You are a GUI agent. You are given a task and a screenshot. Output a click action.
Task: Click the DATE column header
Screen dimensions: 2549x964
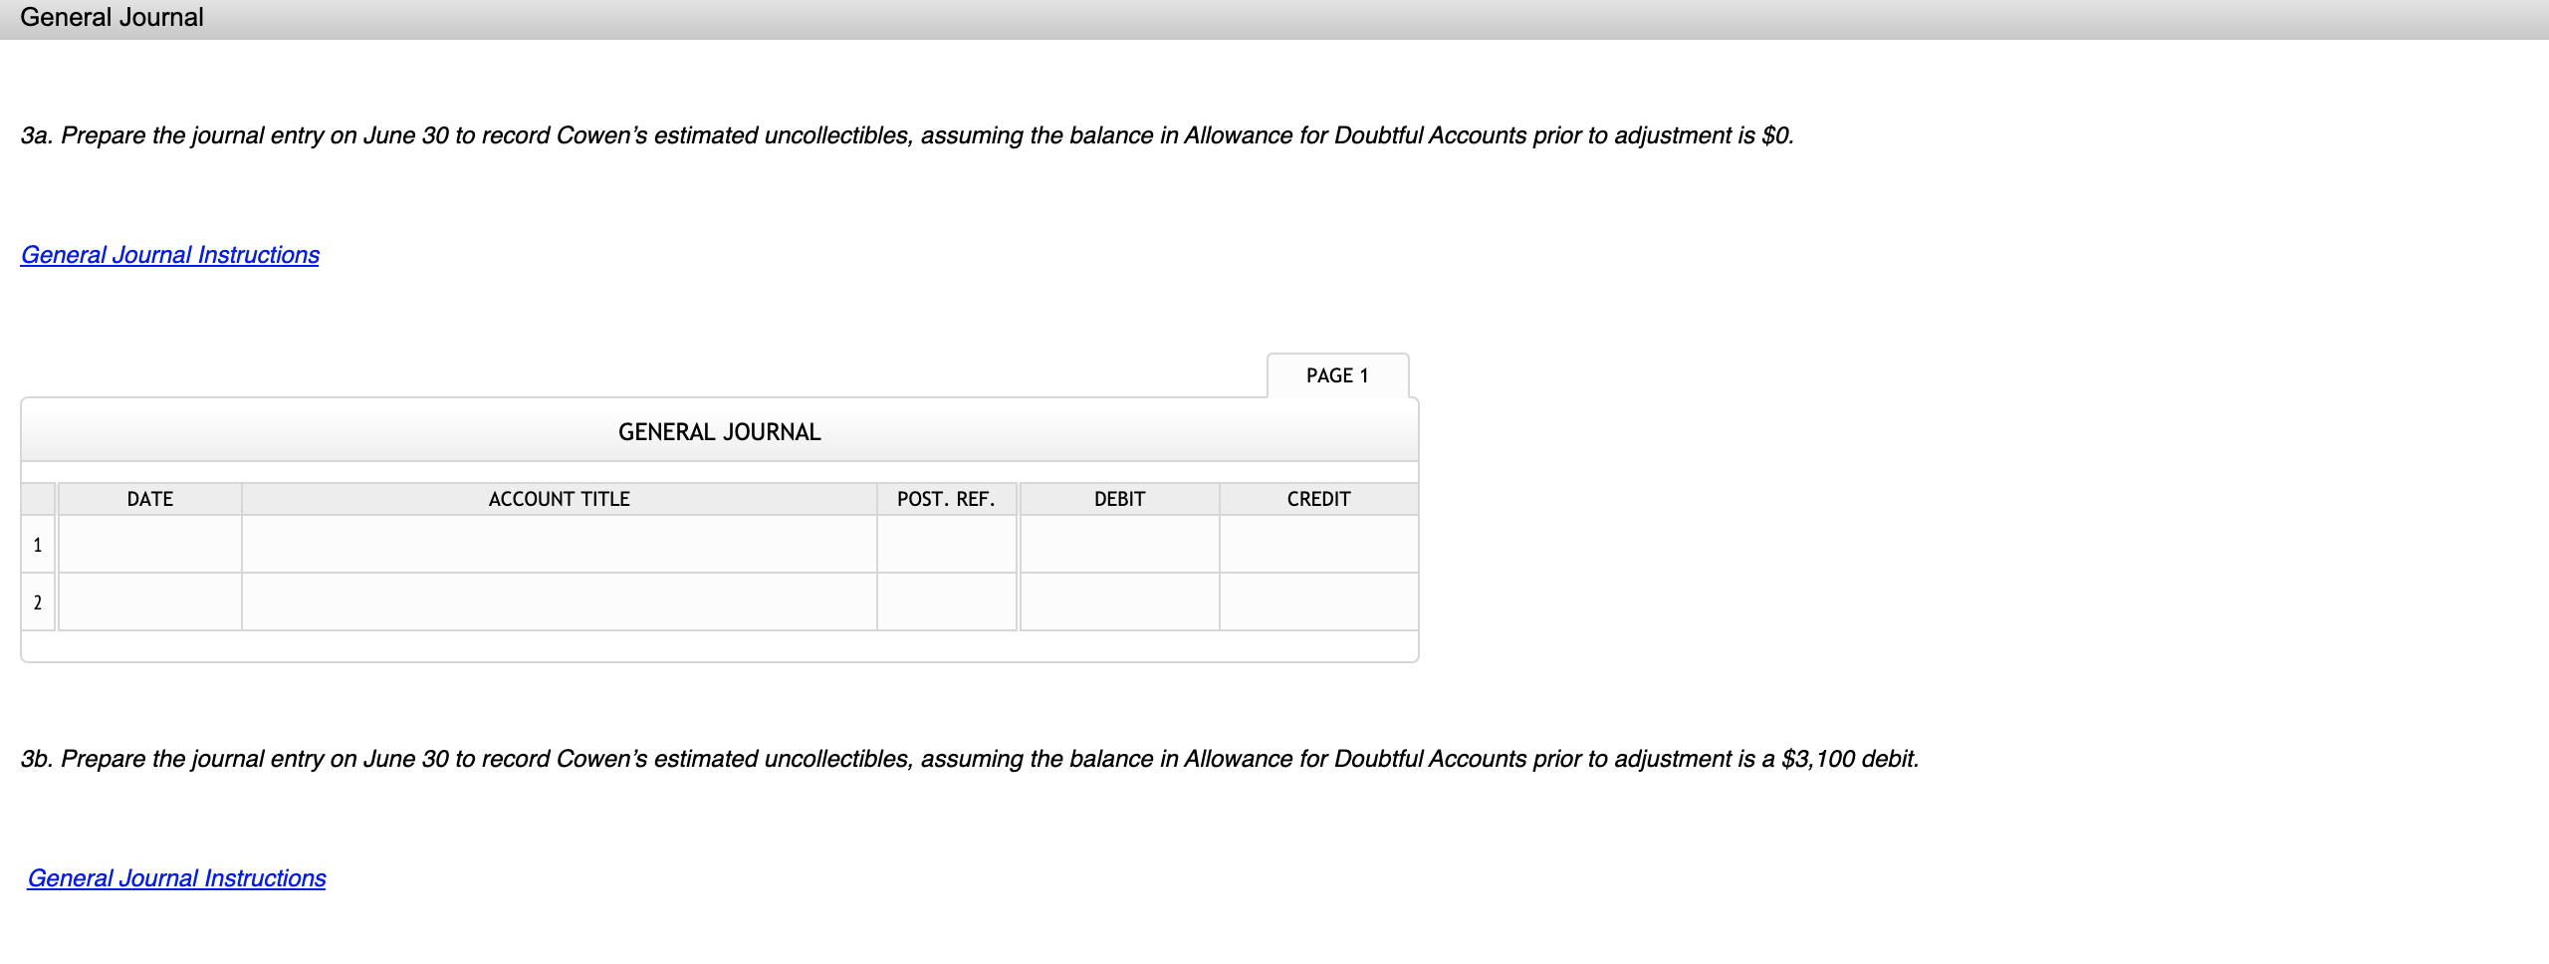tap(150, 499)
